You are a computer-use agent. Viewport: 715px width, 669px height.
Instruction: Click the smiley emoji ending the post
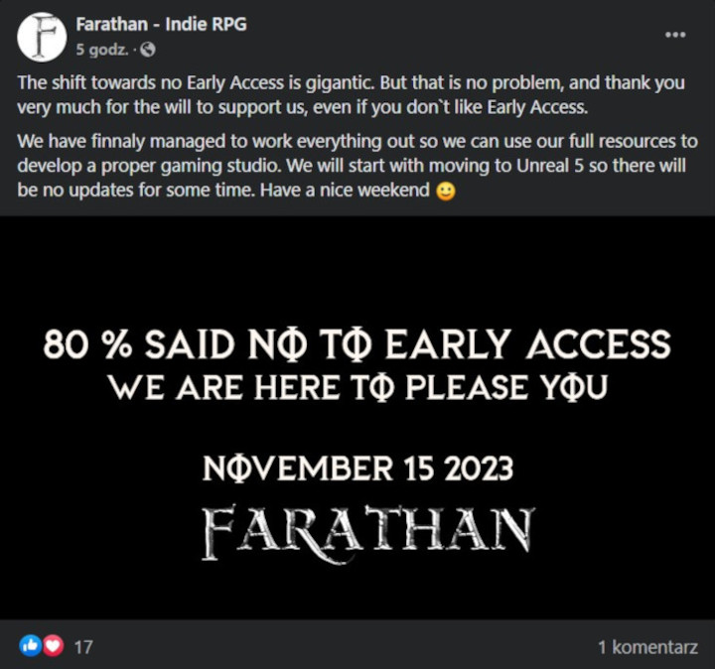click(446, 192)
